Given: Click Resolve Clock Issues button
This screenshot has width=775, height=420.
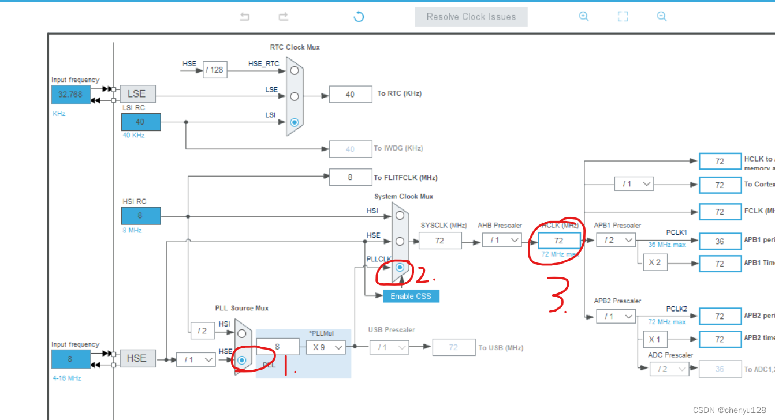Looking at the screenshot, I should tap(471, 17).
